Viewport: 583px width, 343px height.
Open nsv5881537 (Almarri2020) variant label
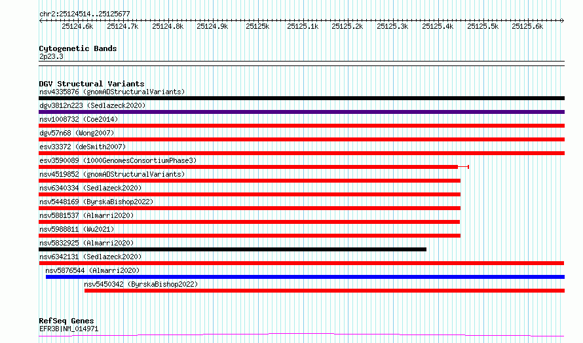(x=86, y=215)
